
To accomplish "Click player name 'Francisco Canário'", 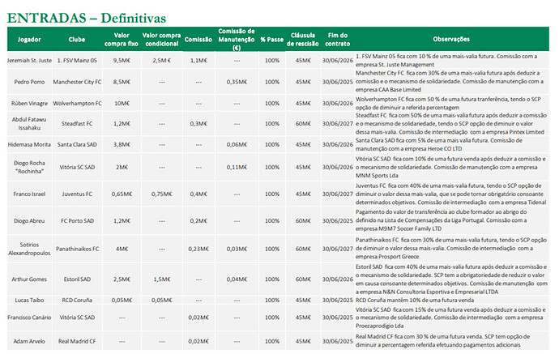I will (29, 318).
